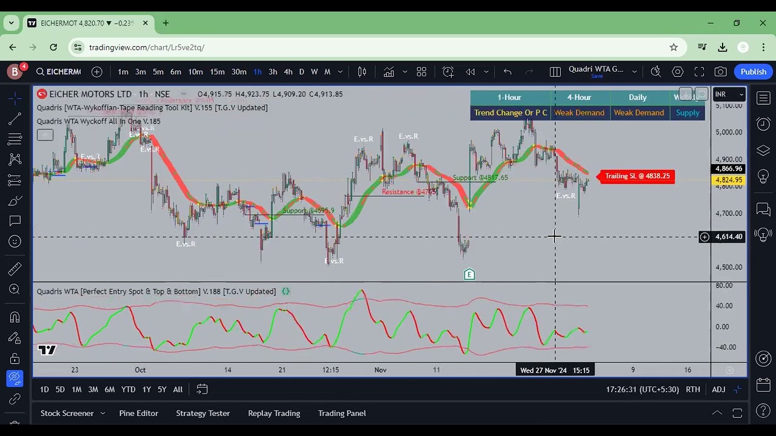Take a chart snapshot with camera
The height and width of the screenshot is (436, 776).
pyautogui.click(x=720, y=71)
